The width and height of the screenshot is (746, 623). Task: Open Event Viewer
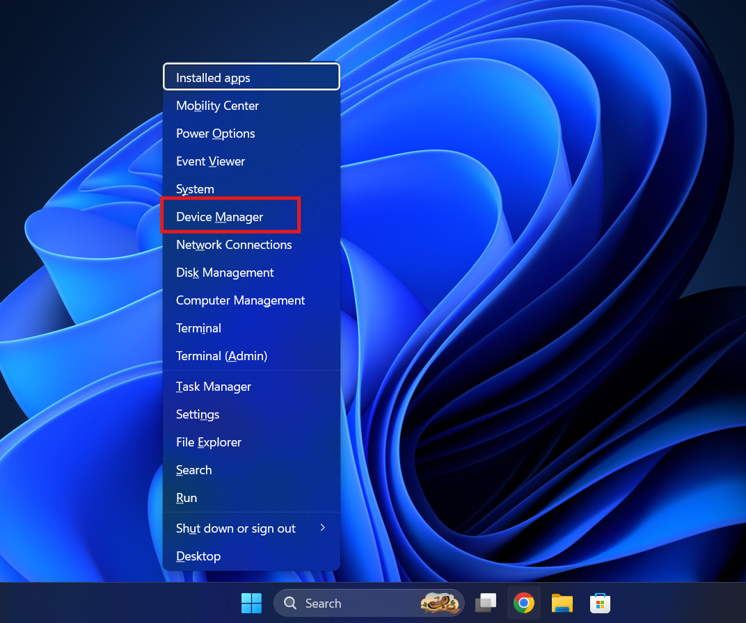(210, 161)
